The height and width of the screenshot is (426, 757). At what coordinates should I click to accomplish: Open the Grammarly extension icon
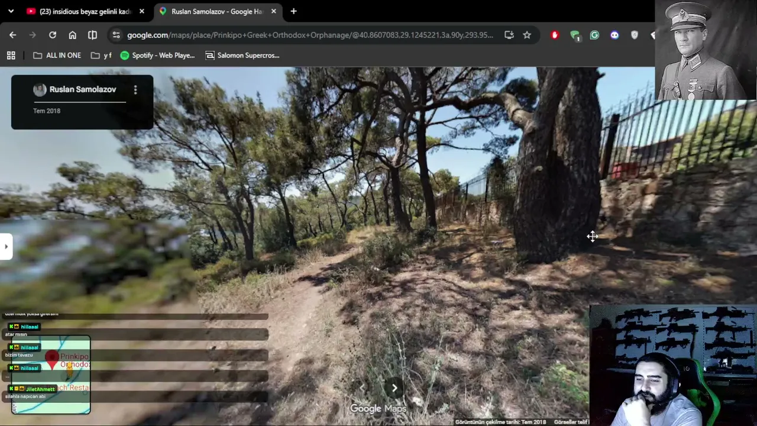click(594, 35)
